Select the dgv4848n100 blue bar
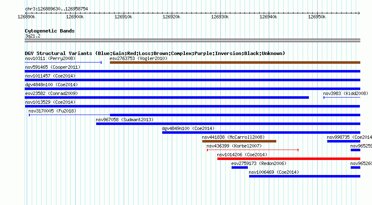Viewport: 372px width, 205px height. tap(192, 89)
